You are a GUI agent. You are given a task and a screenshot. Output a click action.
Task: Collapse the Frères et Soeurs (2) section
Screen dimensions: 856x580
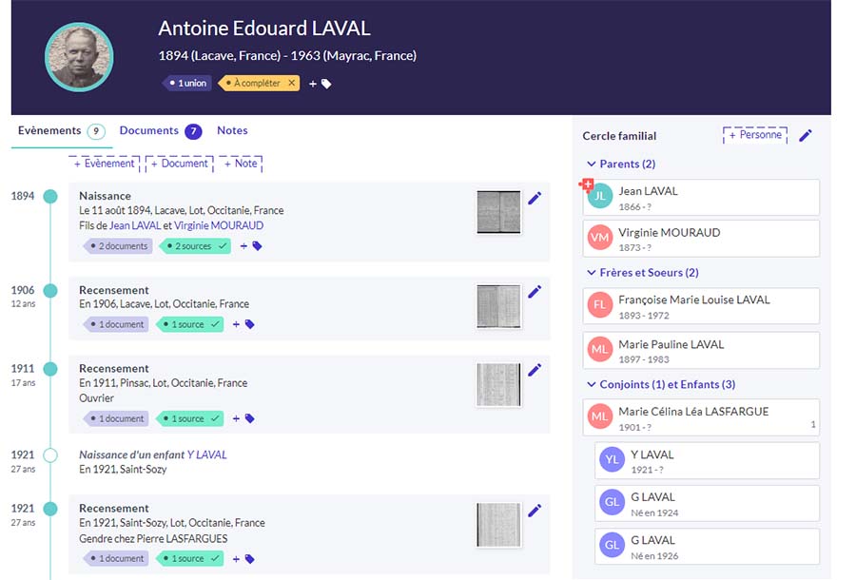pos(592,273)
